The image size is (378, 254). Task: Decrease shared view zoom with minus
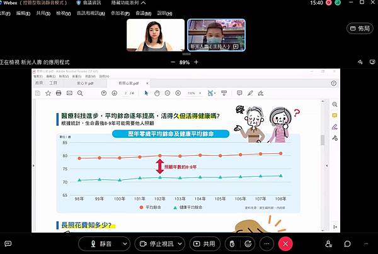(173, 62)
